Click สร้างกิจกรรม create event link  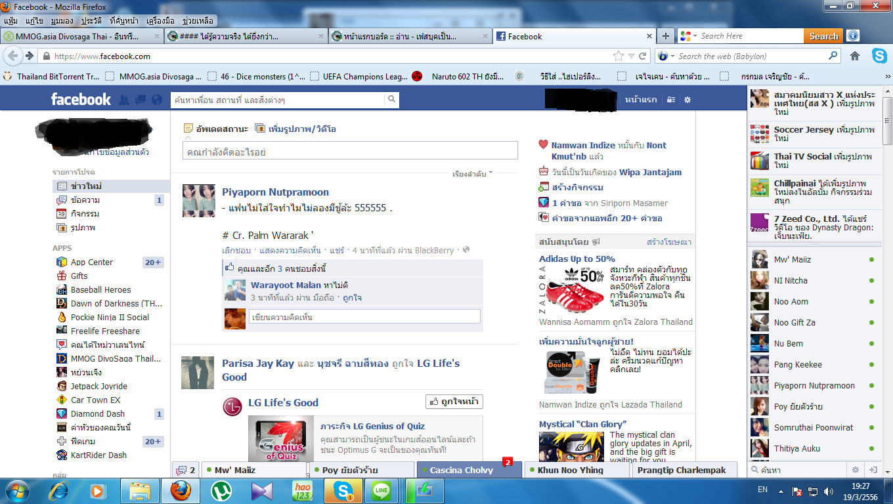point(578,187)
